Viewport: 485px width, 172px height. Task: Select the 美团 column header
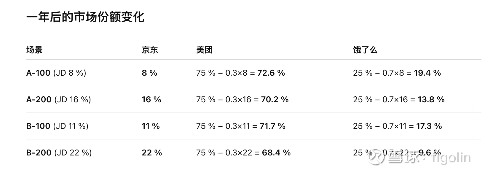pos(204,50)
